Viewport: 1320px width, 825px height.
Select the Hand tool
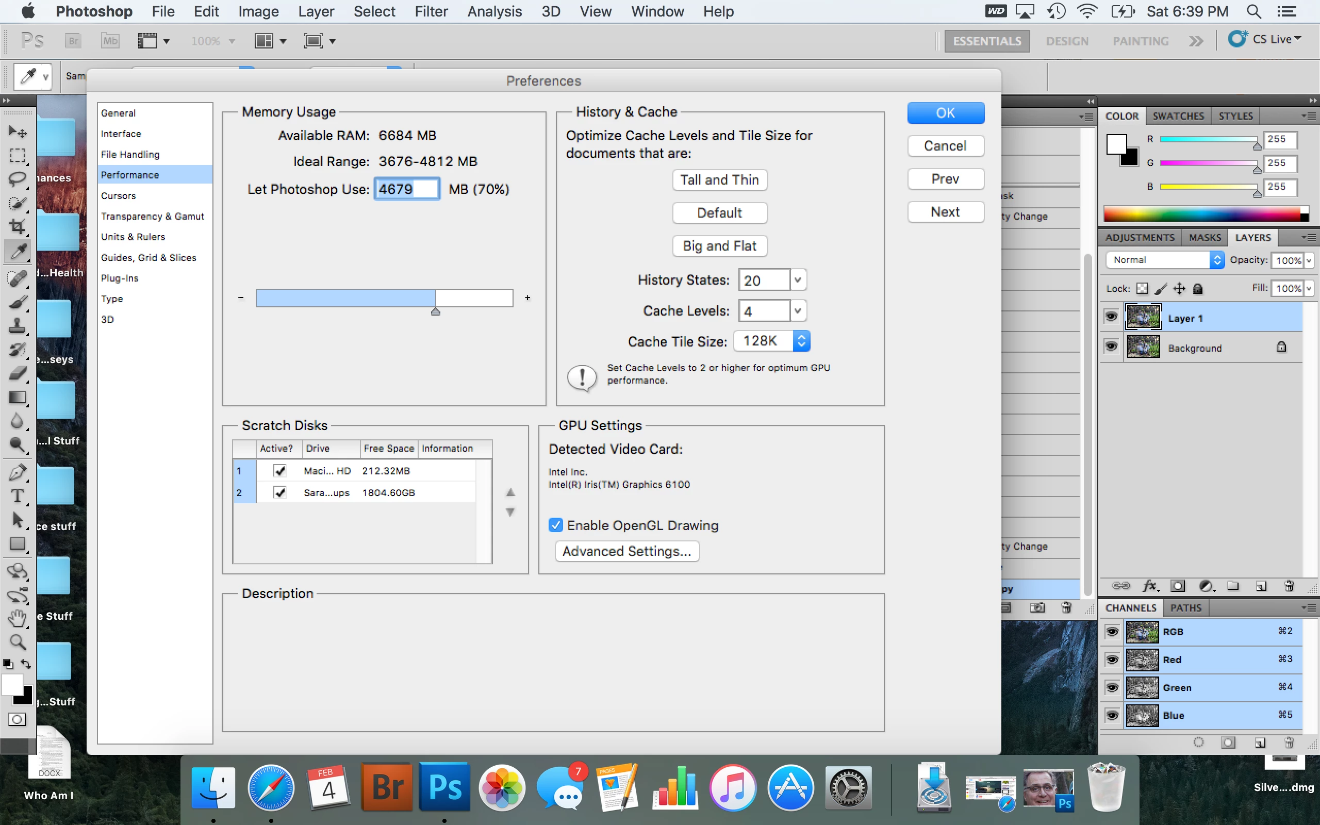(18, 618)
